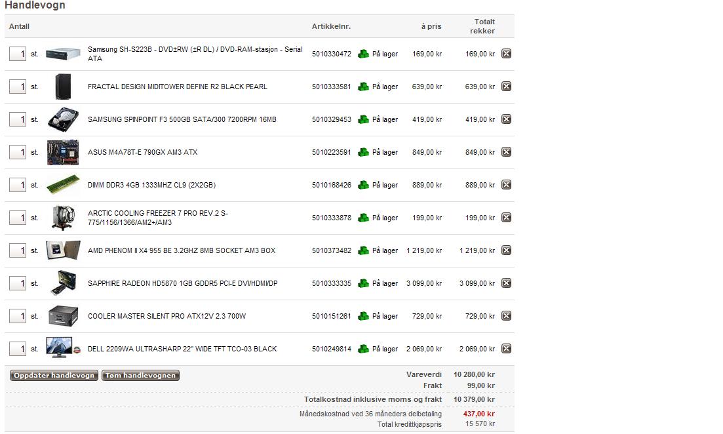The width and height of the screenshot is (723, 434).
Task: Open SAMSUNG SPINPOINT F3 500GB product link
Action: tap(182, 119)
